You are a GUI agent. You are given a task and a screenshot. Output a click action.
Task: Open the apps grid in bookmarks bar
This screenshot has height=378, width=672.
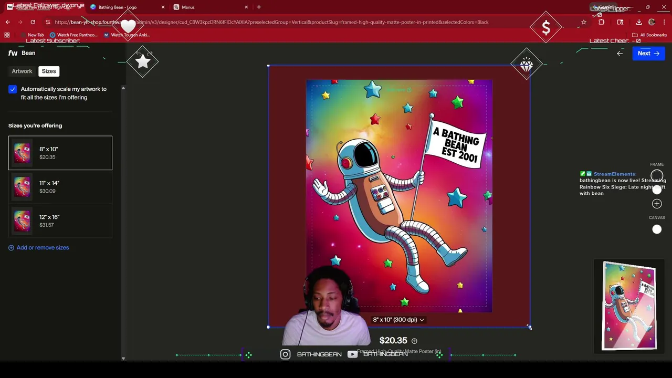point(7,35)
